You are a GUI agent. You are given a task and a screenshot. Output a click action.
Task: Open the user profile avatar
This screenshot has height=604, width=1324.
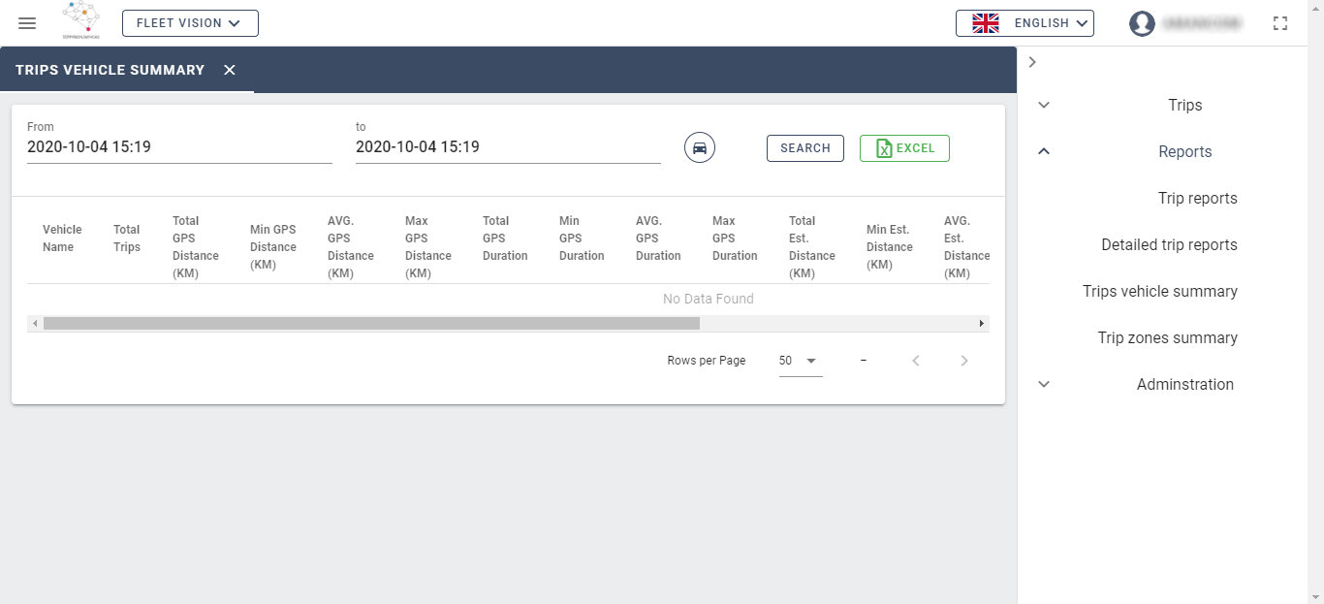tap(1142, 23)
